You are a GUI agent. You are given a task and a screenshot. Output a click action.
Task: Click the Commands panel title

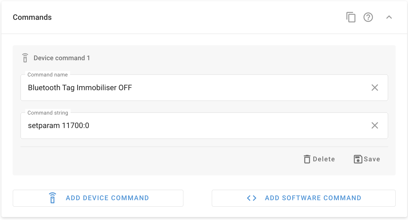(32, 17)
